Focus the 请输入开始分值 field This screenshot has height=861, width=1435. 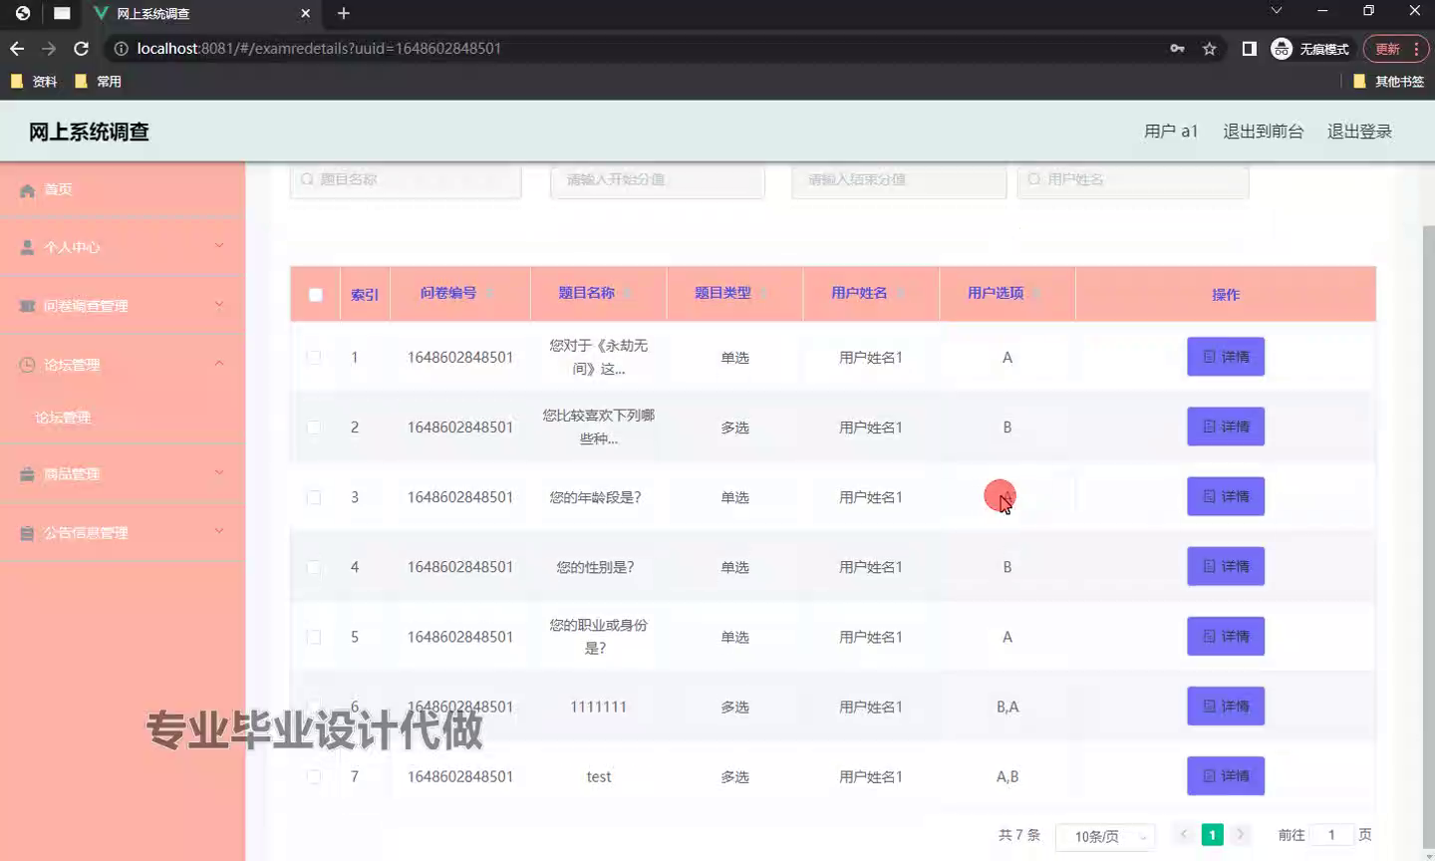coord(658,179)
